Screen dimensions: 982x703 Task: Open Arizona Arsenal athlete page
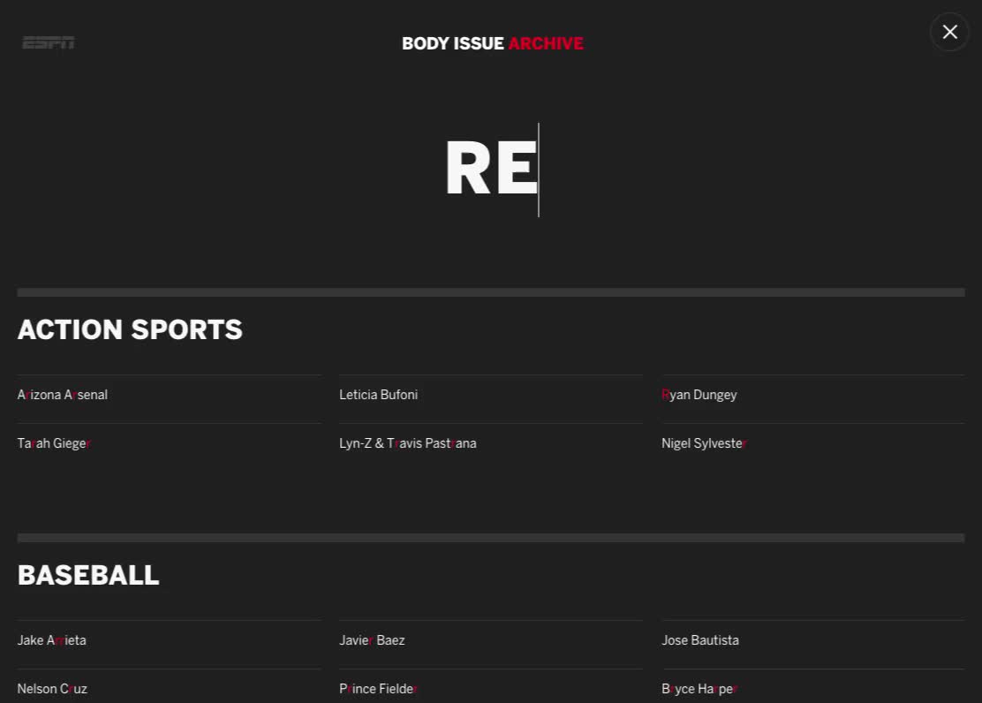(63, 395)
